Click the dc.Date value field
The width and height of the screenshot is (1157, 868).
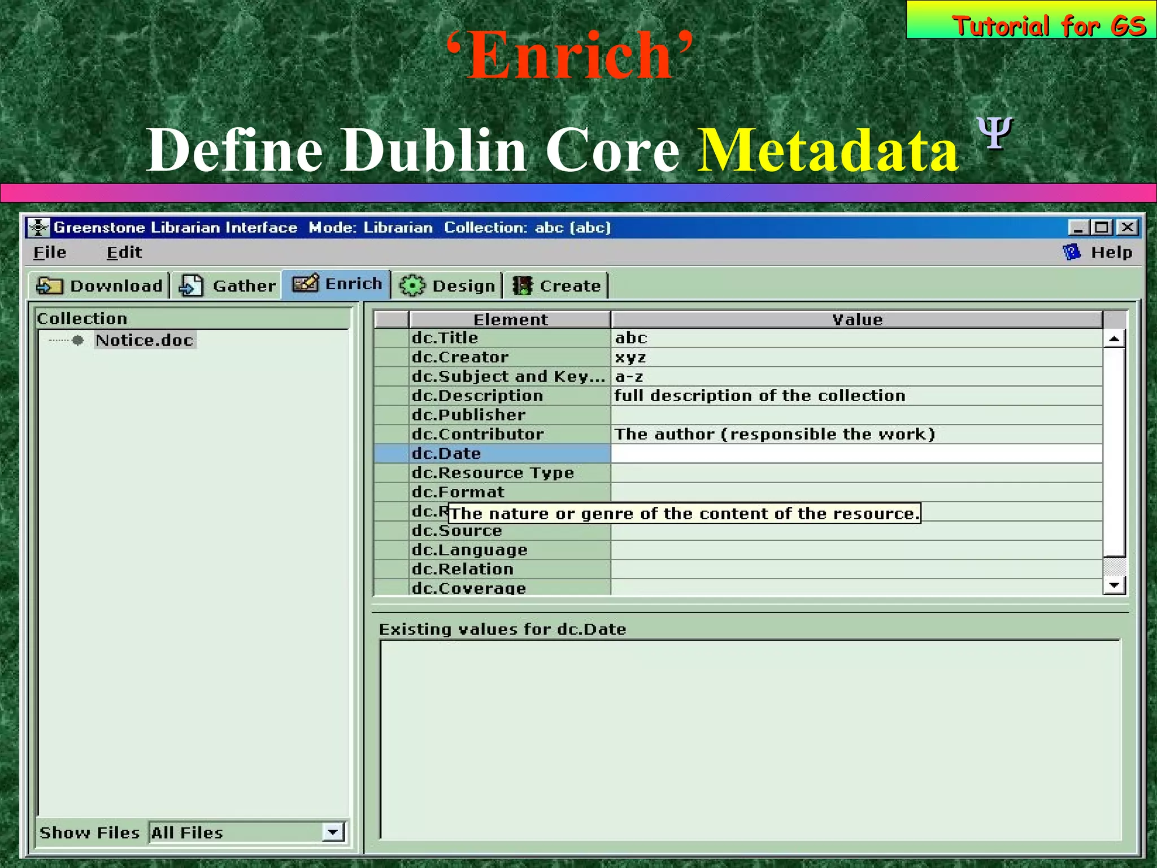point(856,453)
